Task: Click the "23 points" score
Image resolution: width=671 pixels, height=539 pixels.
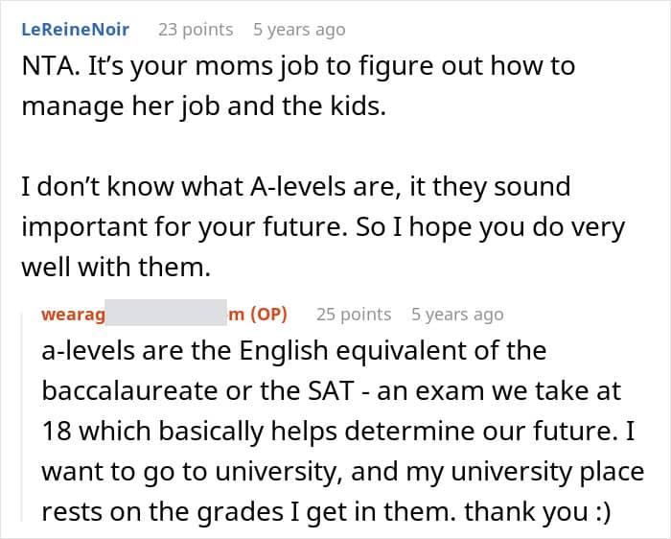Action: (196, 30)
